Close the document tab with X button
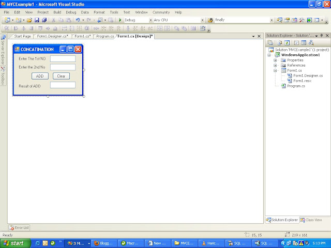The width and height of the screenshot is (331, 248). coord(259,36)
